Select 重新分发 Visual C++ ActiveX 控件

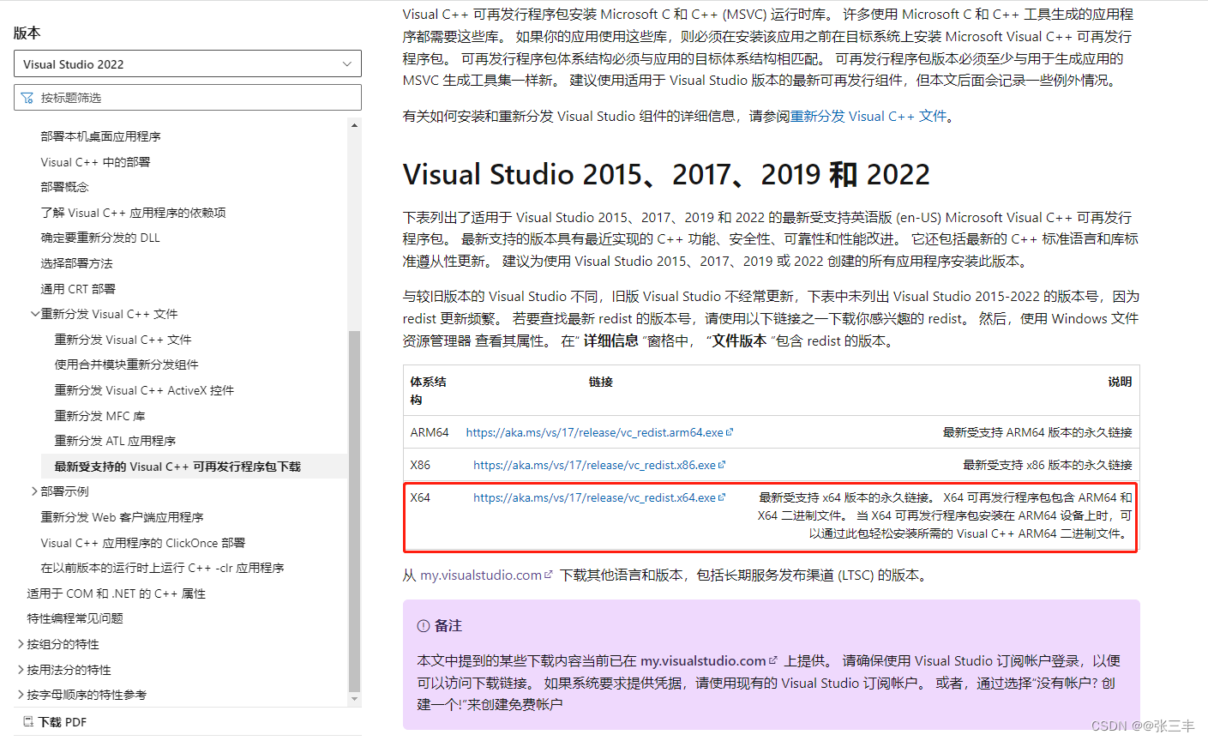coord(144,390)
